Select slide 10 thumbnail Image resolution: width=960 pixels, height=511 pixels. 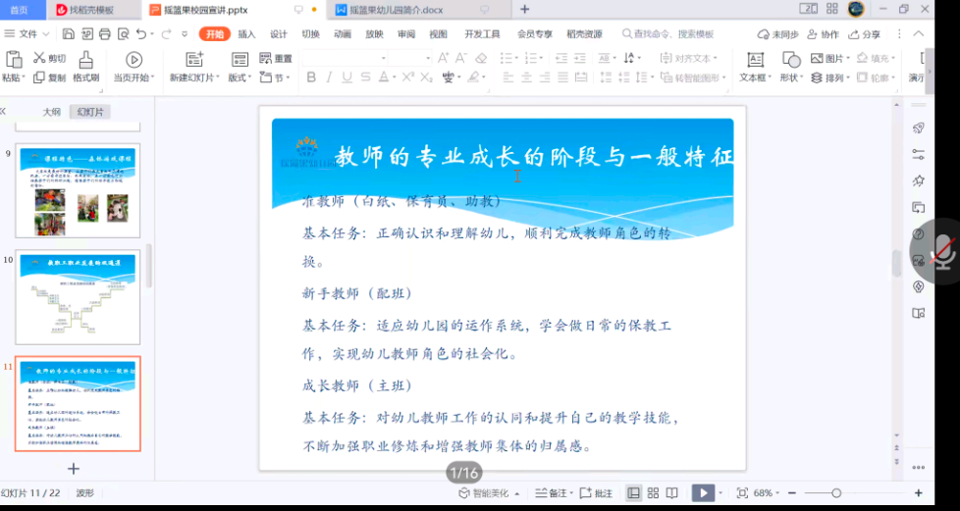pyautogui.click(x=79, y=296)
